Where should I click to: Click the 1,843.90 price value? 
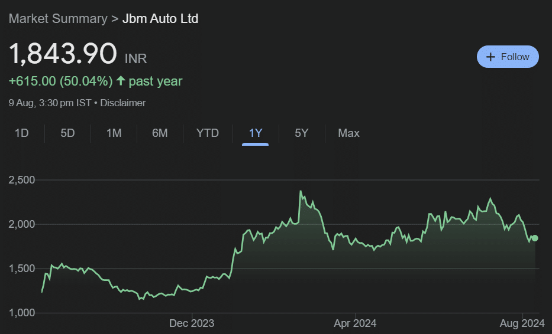pos(63,53)
